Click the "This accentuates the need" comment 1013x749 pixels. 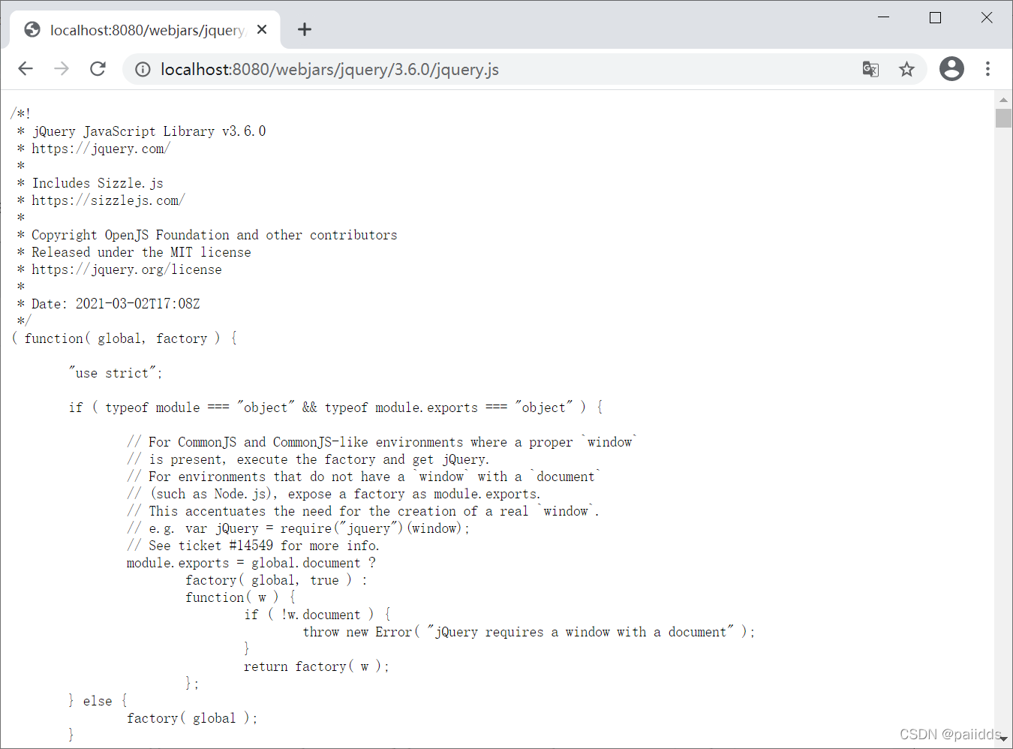362,511
